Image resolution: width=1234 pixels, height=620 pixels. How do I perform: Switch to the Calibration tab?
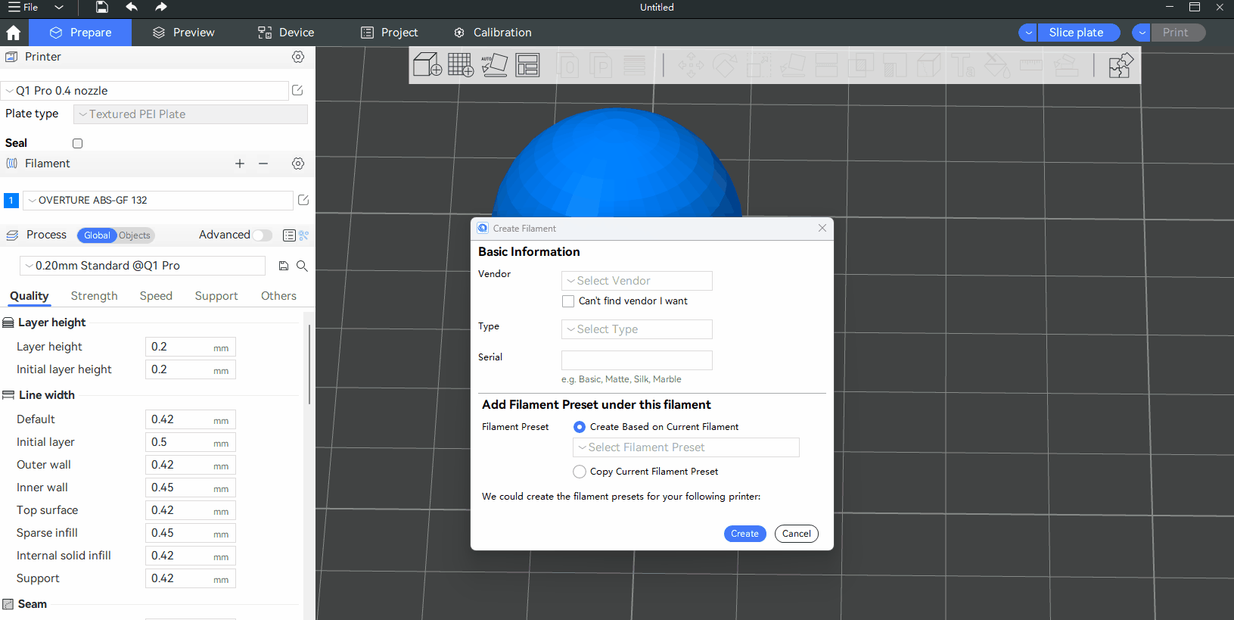tap(493, 33)
